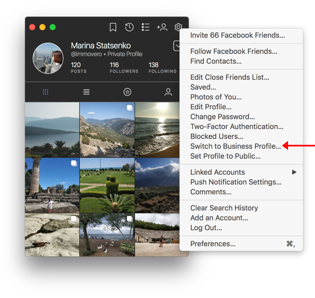Open the ancient column photo thumbnail
315x298 pixels.
(52, 185)
